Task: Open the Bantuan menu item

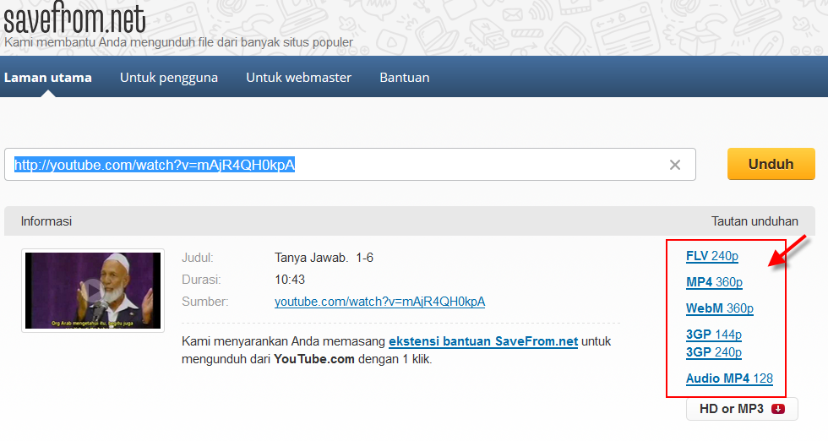Action: point(405,78)
